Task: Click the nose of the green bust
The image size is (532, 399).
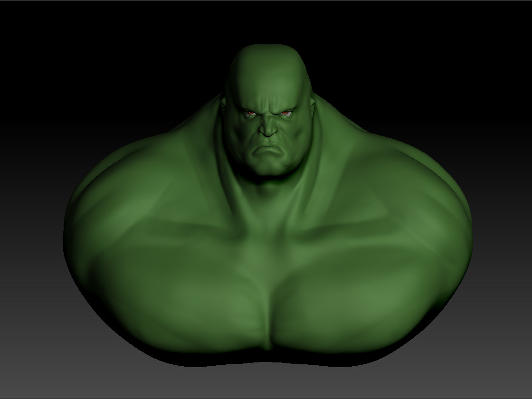Action: pyautogui.click(x=268, y=126)
